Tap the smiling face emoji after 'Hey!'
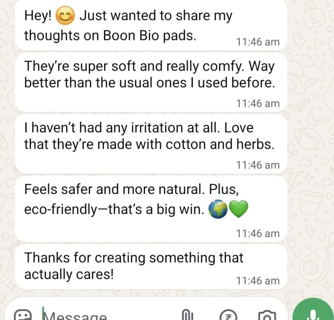The image size is (334, 320). point(66,16)
